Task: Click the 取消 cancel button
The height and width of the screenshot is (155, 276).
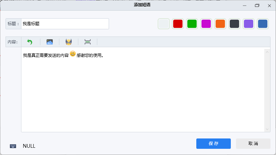Action: [x=253, y=144]
